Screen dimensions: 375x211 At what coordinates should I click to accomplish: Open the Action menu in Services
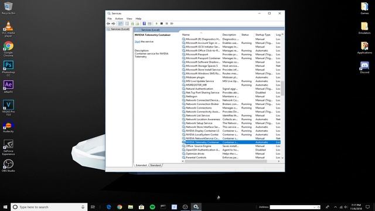pos(119,19)
